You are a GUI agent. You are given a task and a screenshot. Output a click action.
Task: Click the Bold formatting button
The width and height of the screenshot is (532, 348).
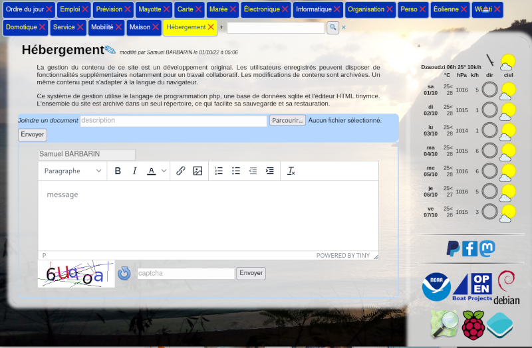[x=118, y=171]
